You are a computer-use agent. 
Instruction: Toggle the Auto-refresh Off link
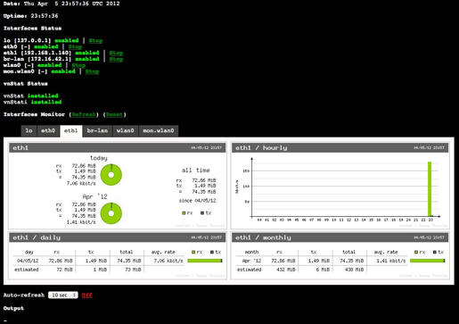point(86,295)
